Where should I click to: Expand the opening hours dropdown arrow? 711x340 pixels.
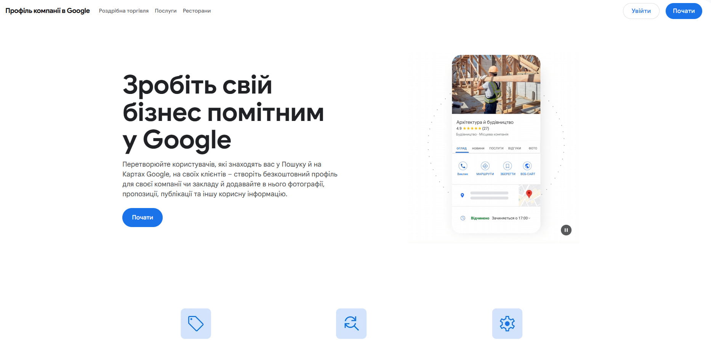[529, 218]
